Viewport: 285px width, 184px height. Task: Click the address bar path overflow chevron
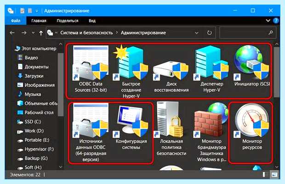click(56, 33)
